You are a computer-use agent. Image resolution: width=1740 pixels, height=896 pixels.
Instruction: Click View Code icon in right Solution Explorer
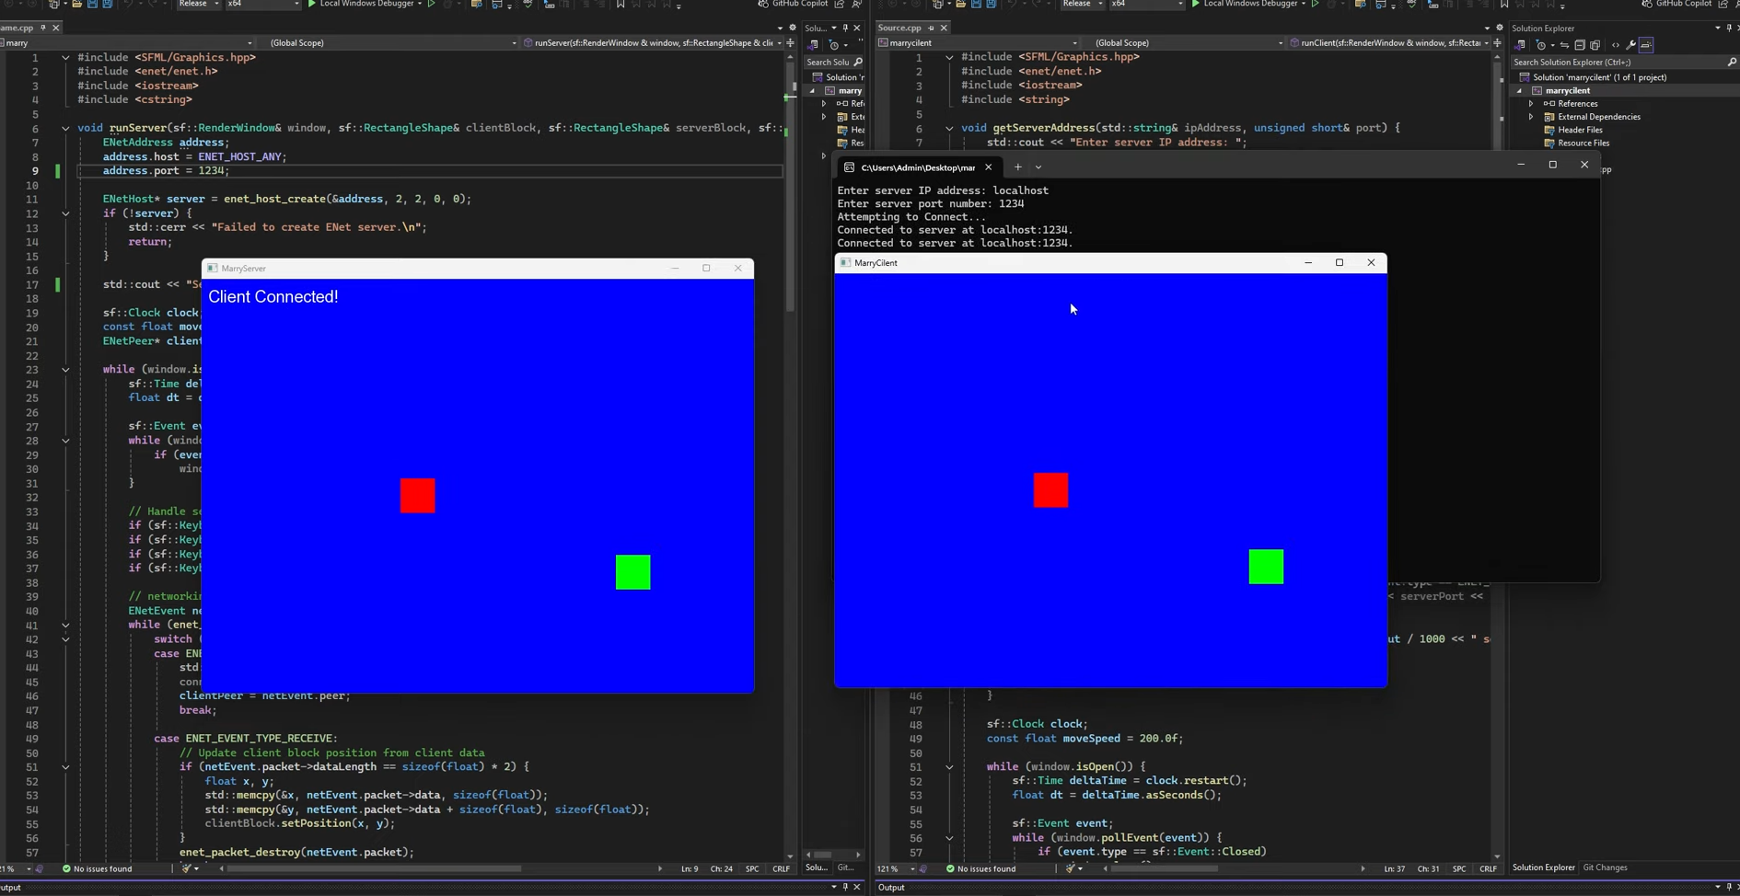point(1616,45)
